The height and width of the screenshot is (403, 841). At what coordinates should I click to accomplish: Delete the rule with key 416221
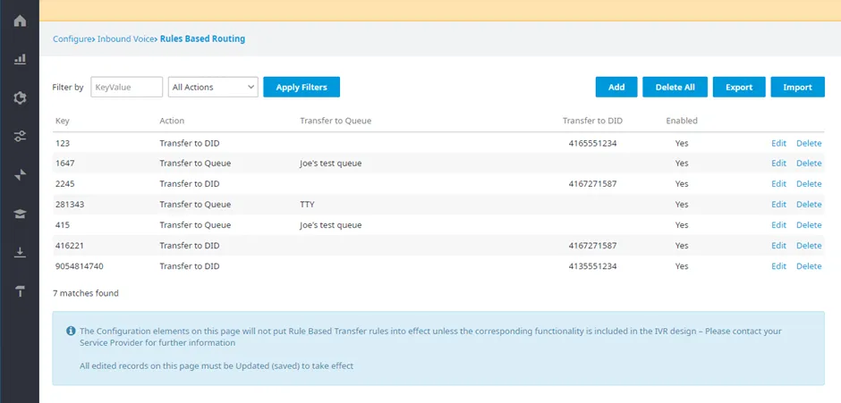point(809,246)
